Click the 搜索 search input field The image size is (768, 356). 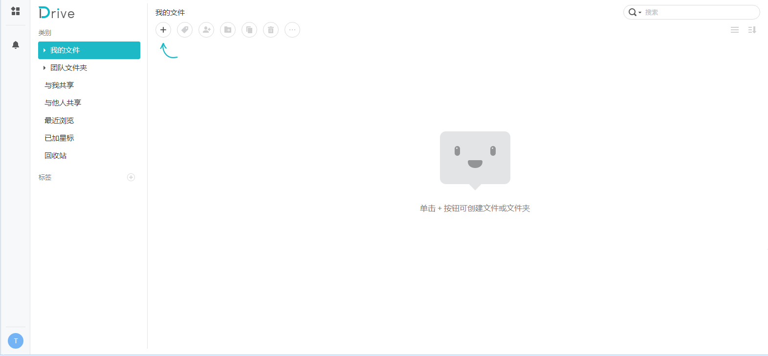(699, 12)
